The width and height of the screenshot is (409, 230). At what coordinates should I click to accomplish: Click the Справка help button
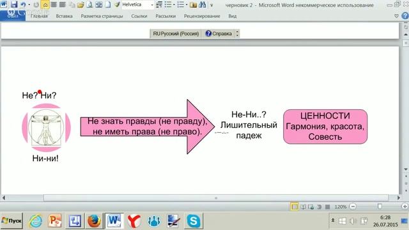coord(219,34)
